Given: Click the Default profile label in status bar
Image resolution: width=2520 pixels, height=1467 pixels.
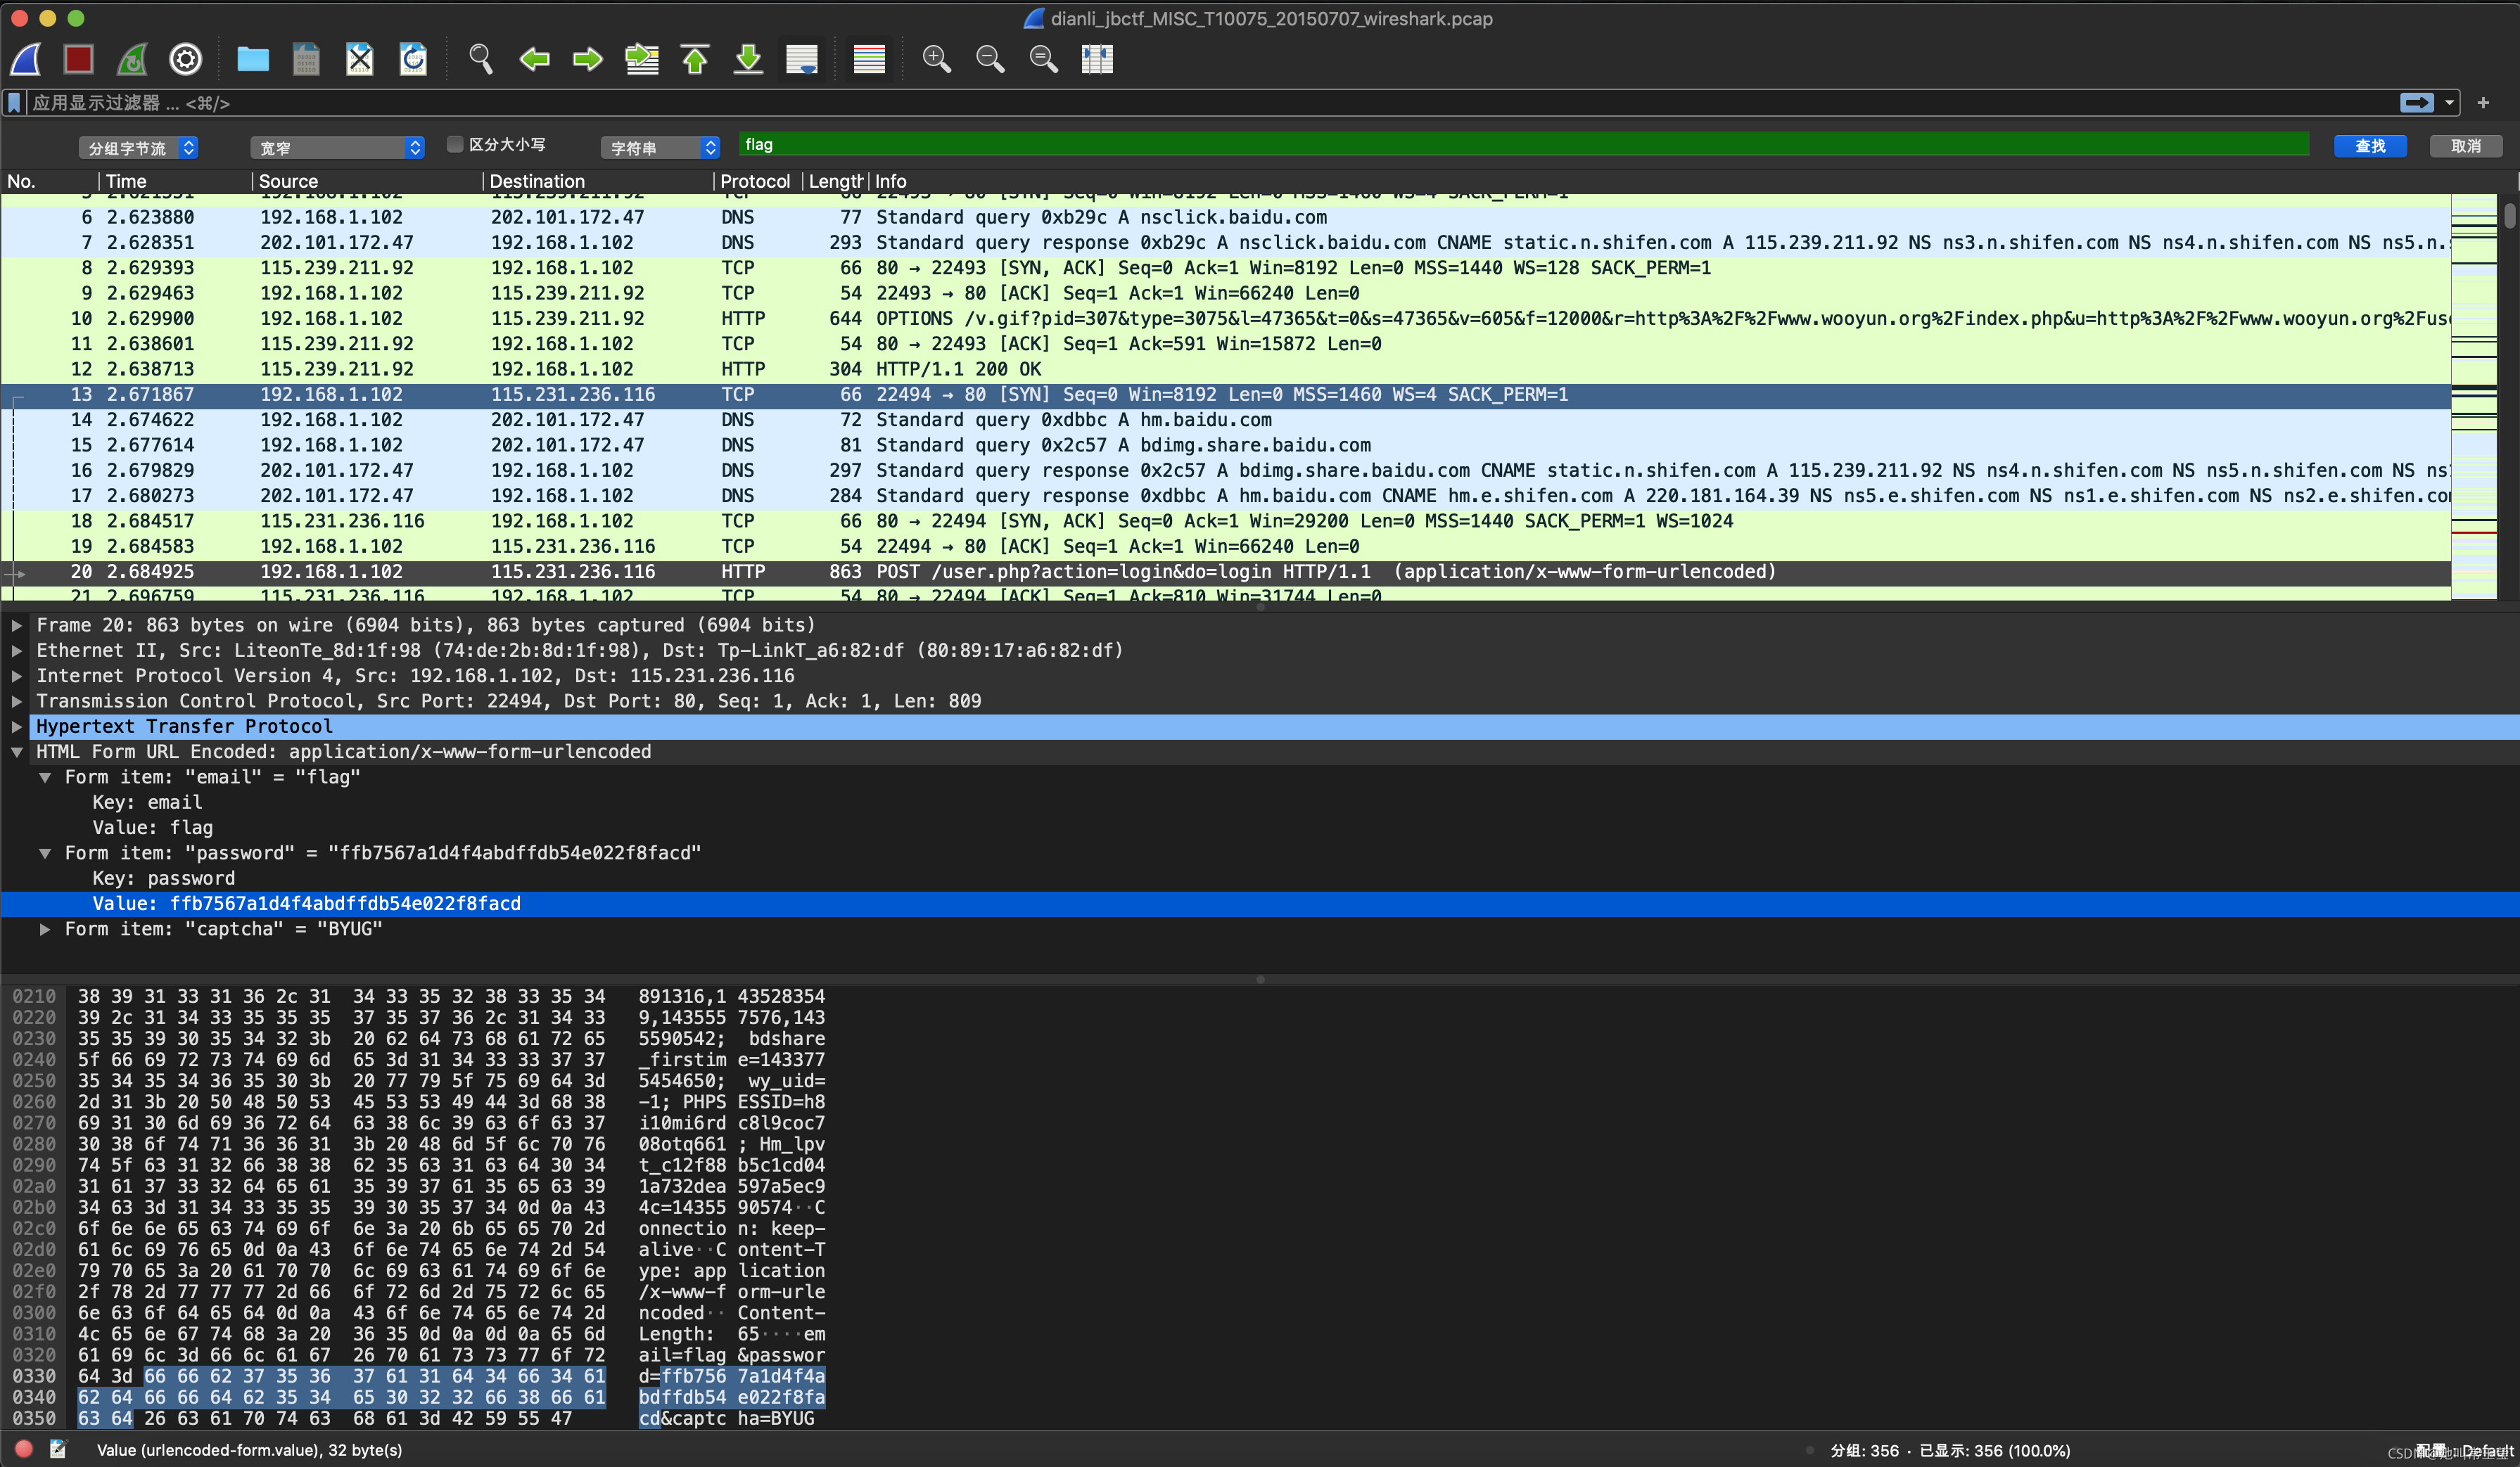Looking at the screenshot, I should tap(2487, 1450).
